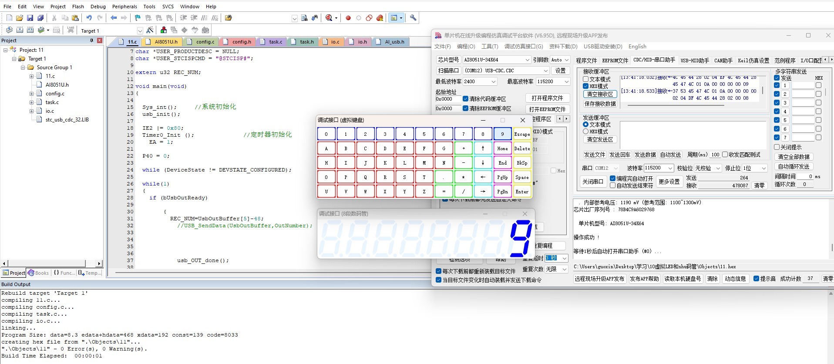834x364 pixels.
Task: Click the Save (single floppy disk) icon
Action: tap(30, 18)
